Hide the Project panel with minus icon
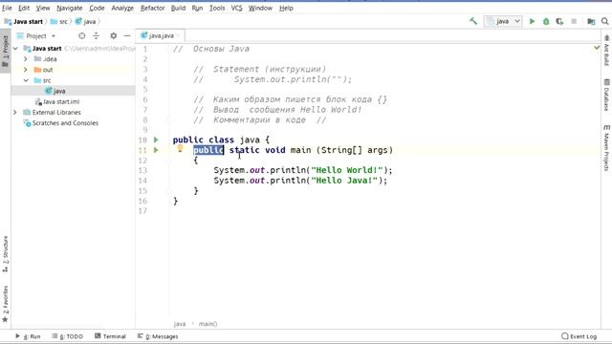This screenshot has height=344, width=612. point(127,36)
